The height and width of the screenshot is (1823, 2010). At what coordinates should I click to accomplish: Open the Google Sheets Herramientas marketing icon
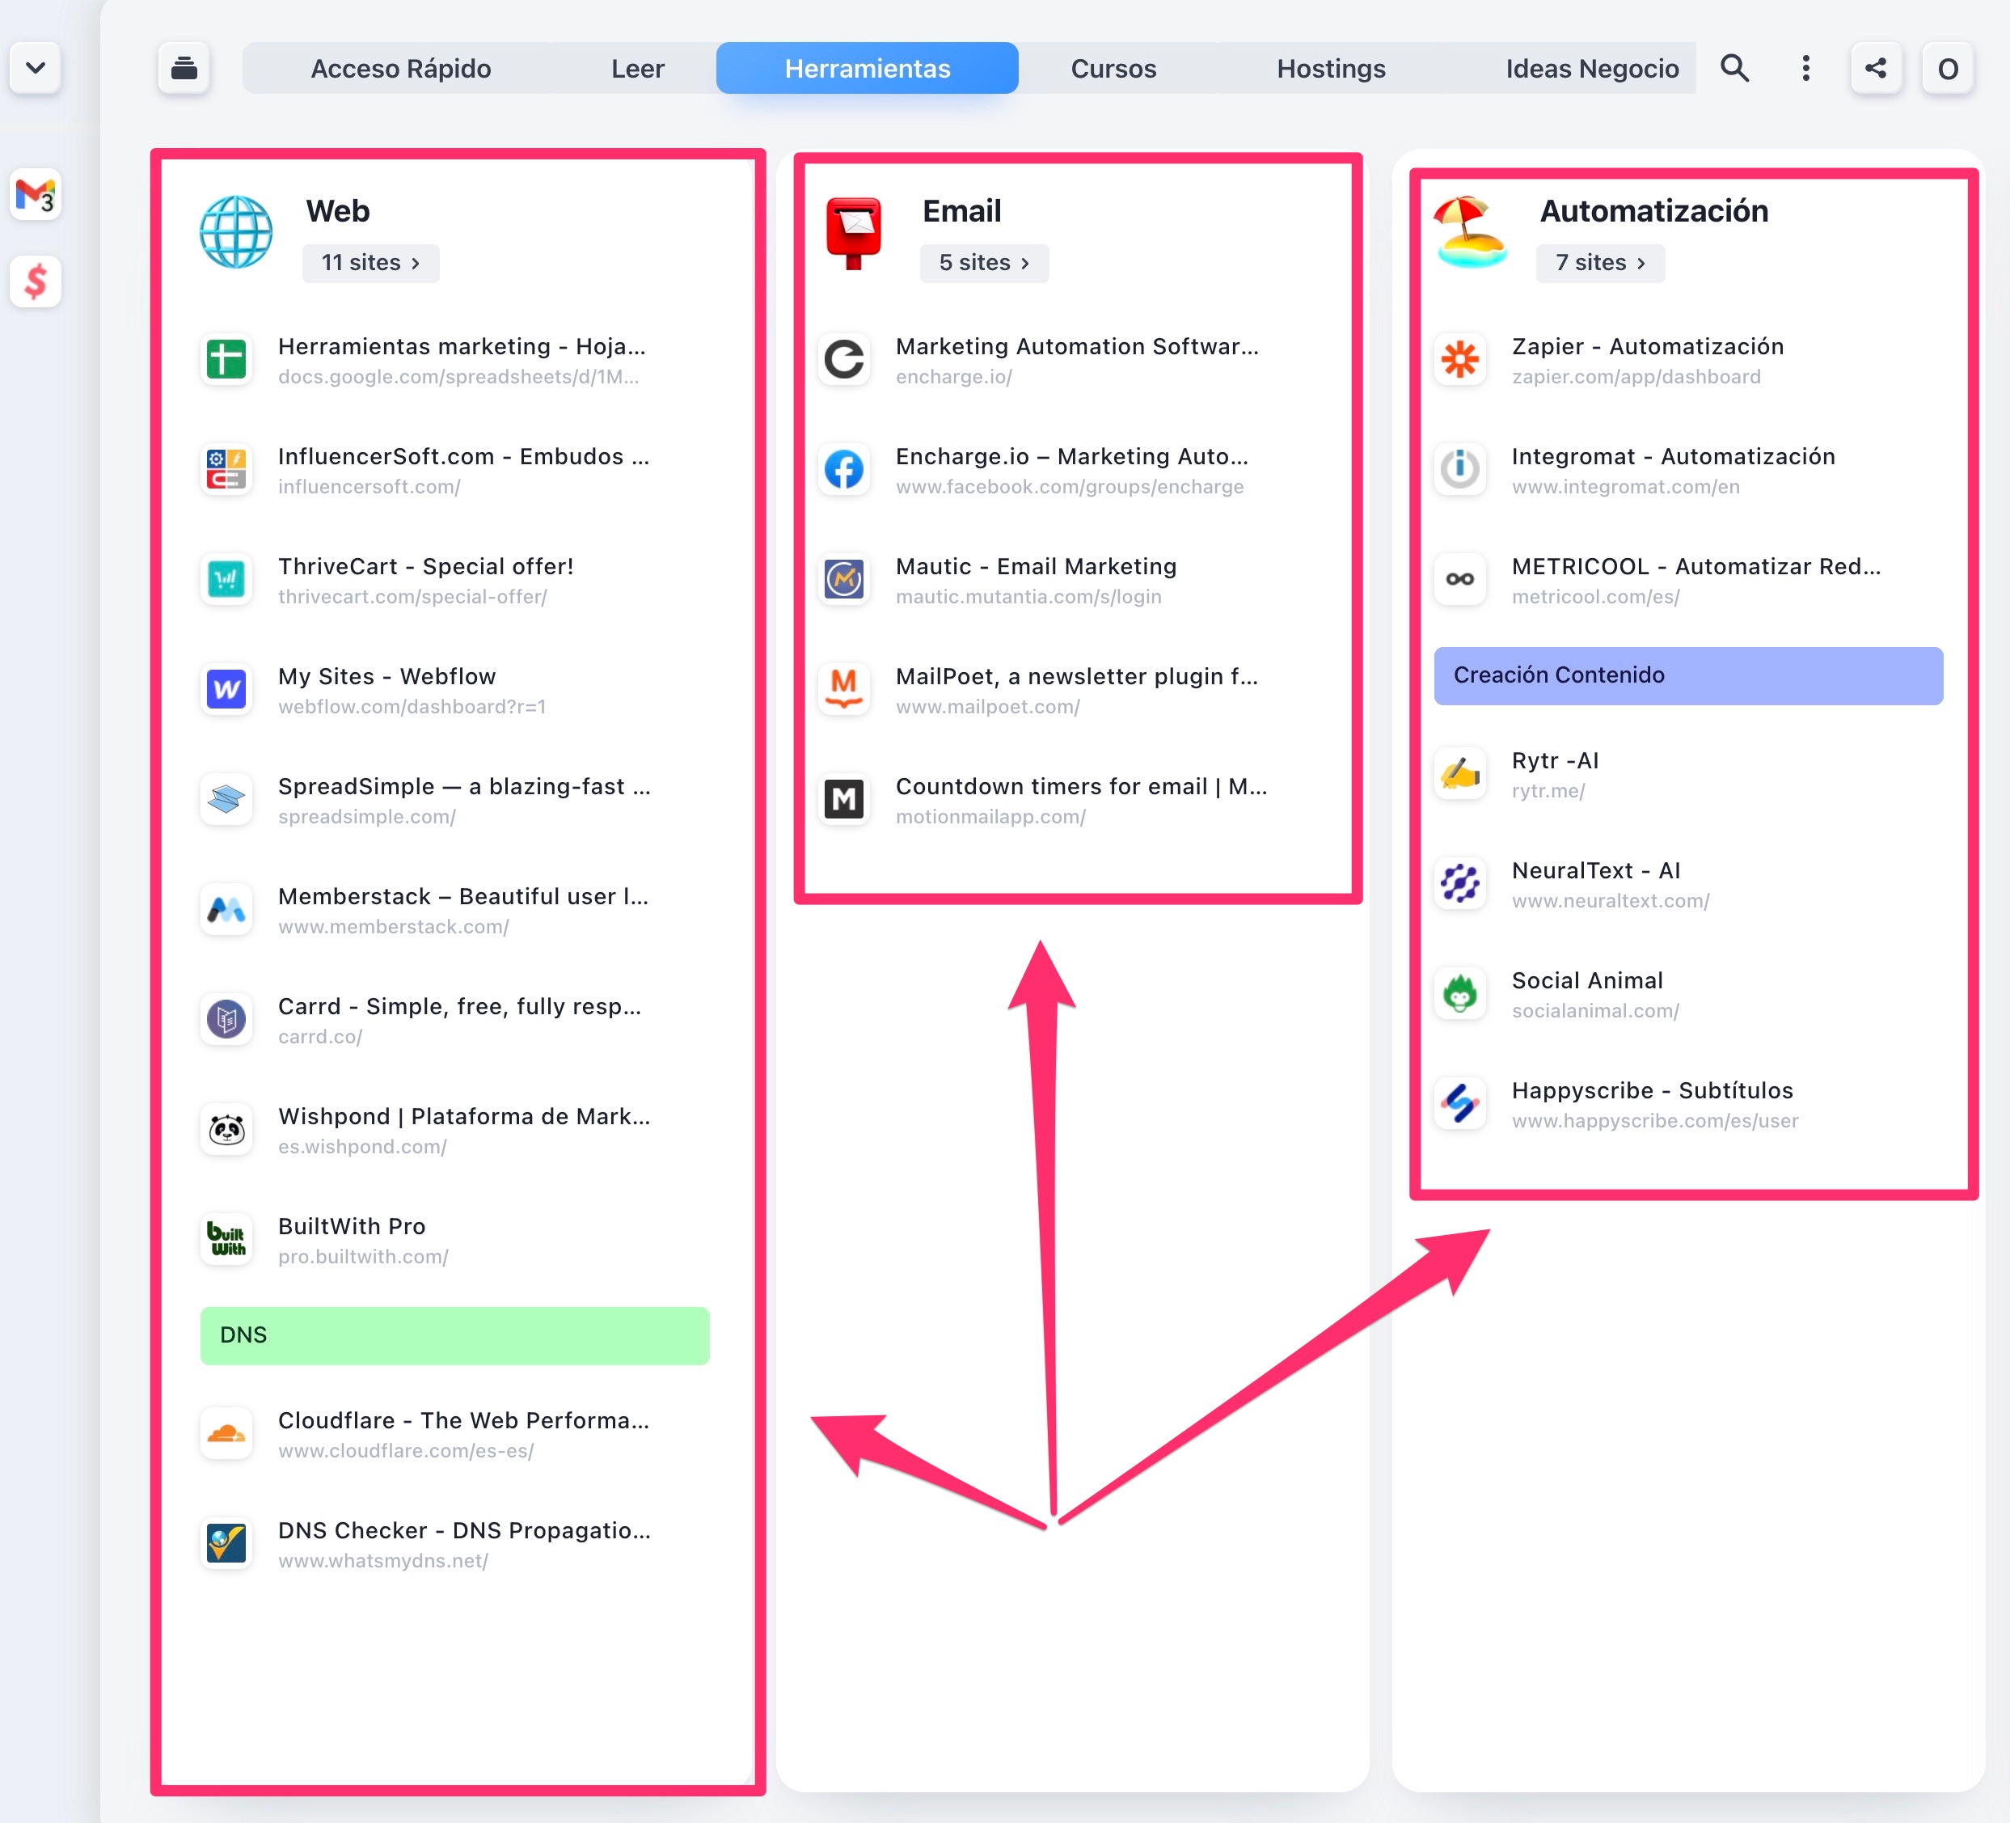tap(226, 359)
